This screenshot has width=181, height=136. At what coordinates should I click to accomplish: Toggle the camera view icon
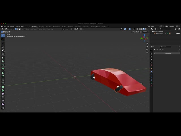coord(147,50)
